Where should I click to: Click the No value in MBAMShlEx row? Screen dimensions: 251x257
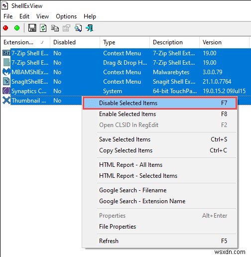click(57, 72)
